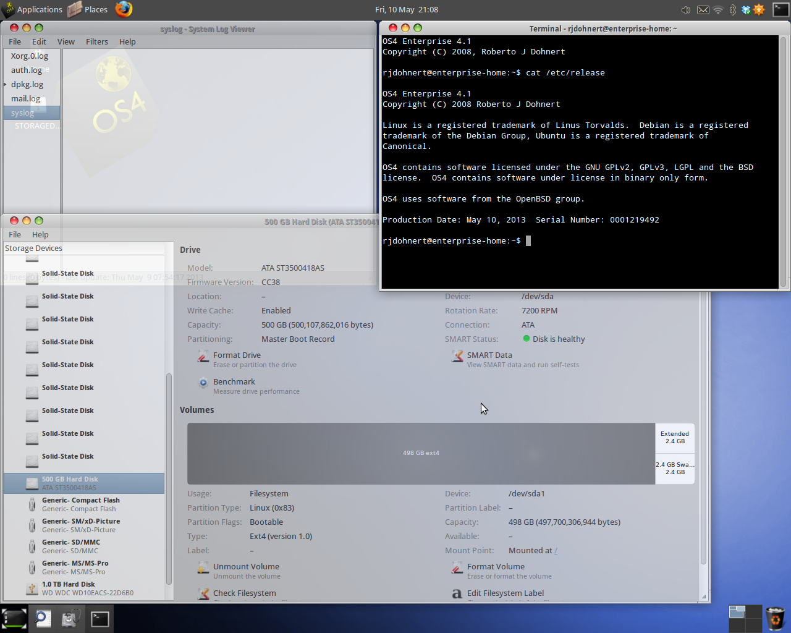Launch Firefox from the top panel
Viewport: 791px width, 633px height.
point(124,9)
